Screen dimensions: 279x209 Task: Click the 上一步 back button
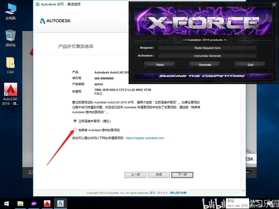point(135,175)
